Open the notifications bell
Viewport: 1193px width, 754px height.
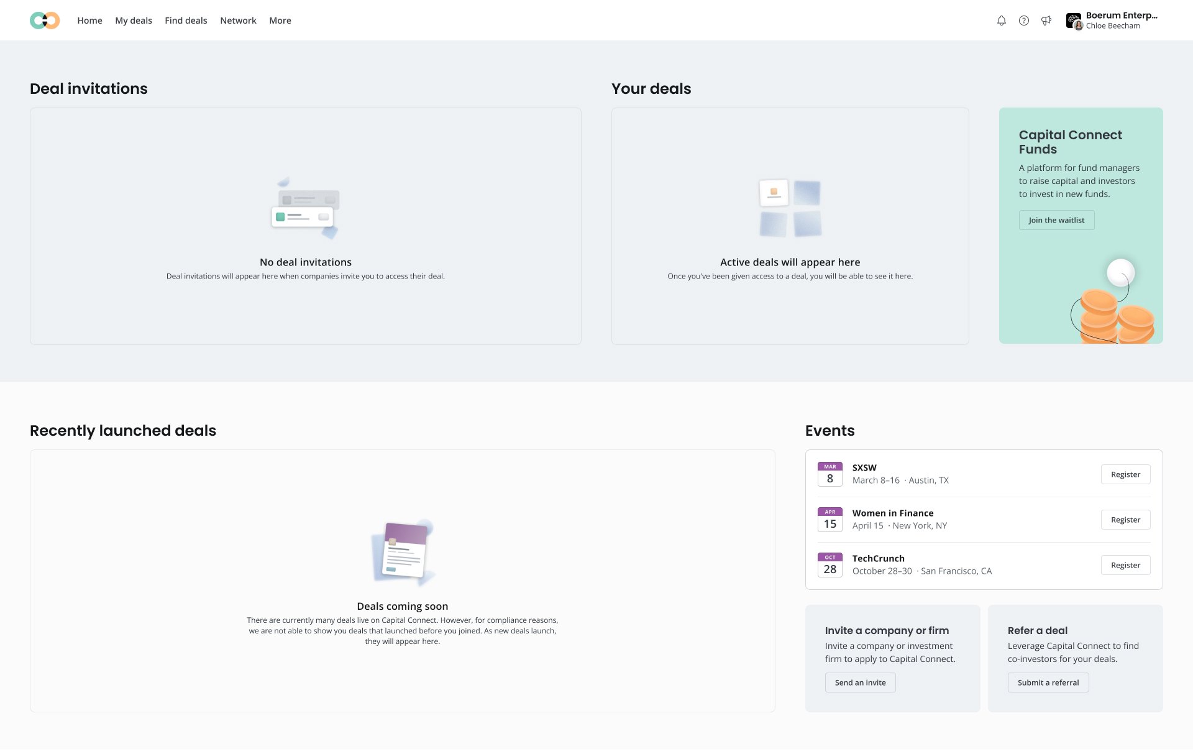click(1001, 21)
